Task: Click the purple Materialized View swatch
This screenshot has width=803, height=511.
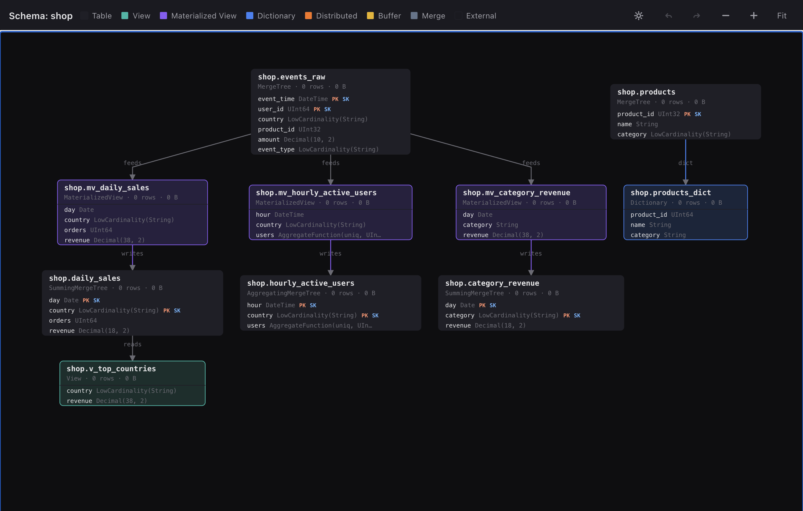Action: pyautogui.click(x=163, y=16)
